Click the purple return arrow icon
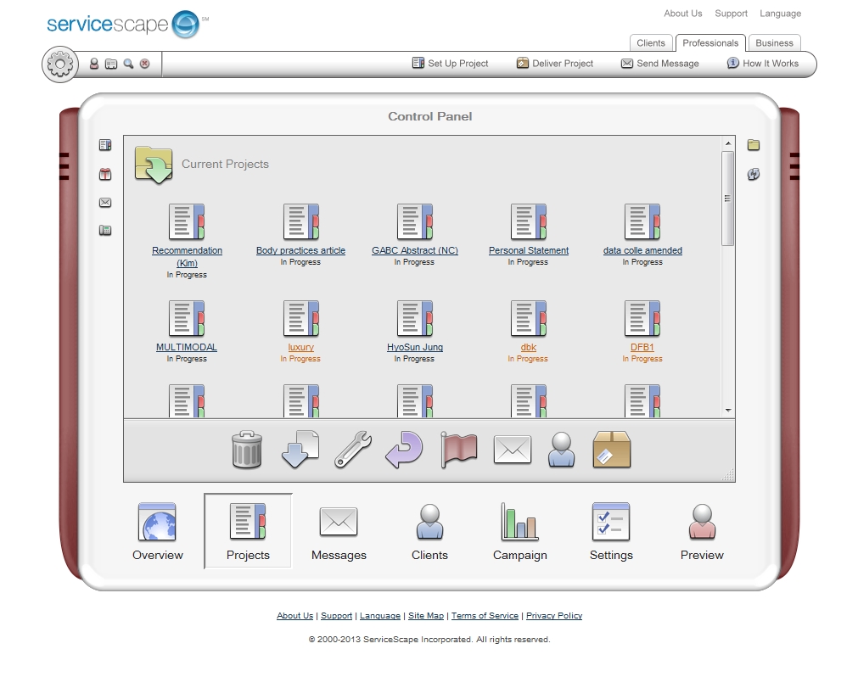 coord(404,450)
